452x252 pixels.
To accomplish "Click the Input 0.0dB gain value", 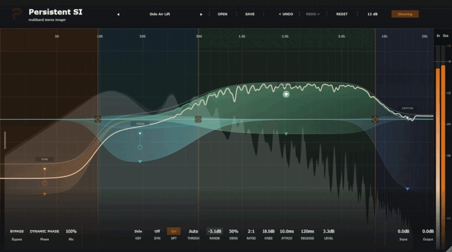I will click(403, 231).
